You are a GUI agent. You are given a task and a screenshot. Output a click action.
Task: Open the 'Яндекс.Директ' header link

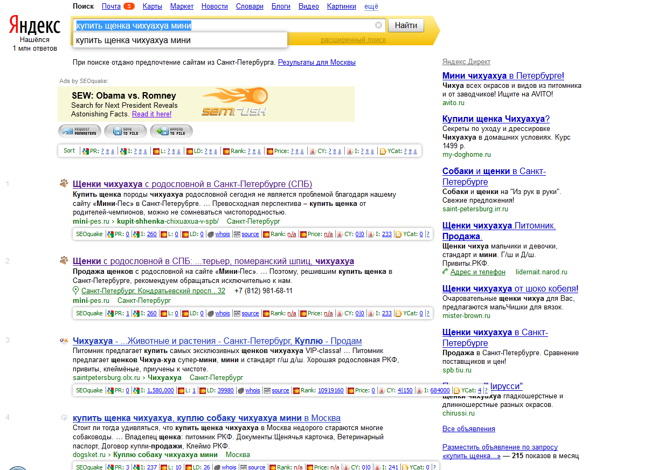tap(466, 62)
